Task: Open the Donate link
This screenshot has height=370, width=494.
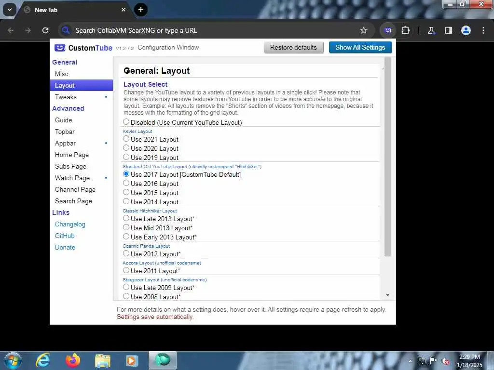Action: click(x=65, y=247)
